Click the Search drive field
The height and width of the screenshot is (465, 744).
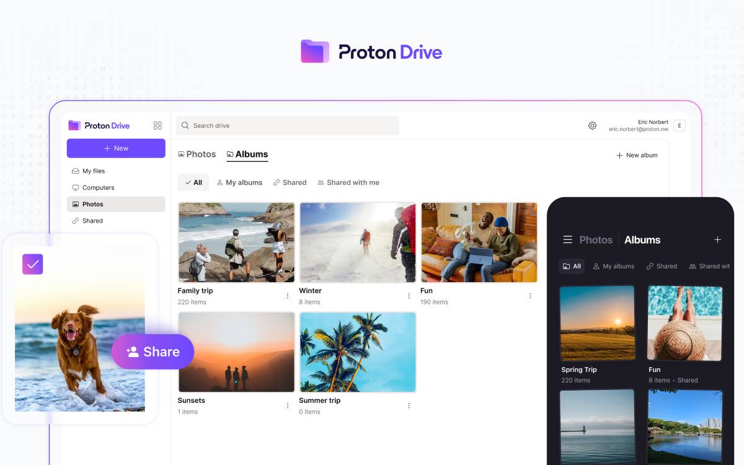point(287,125)
